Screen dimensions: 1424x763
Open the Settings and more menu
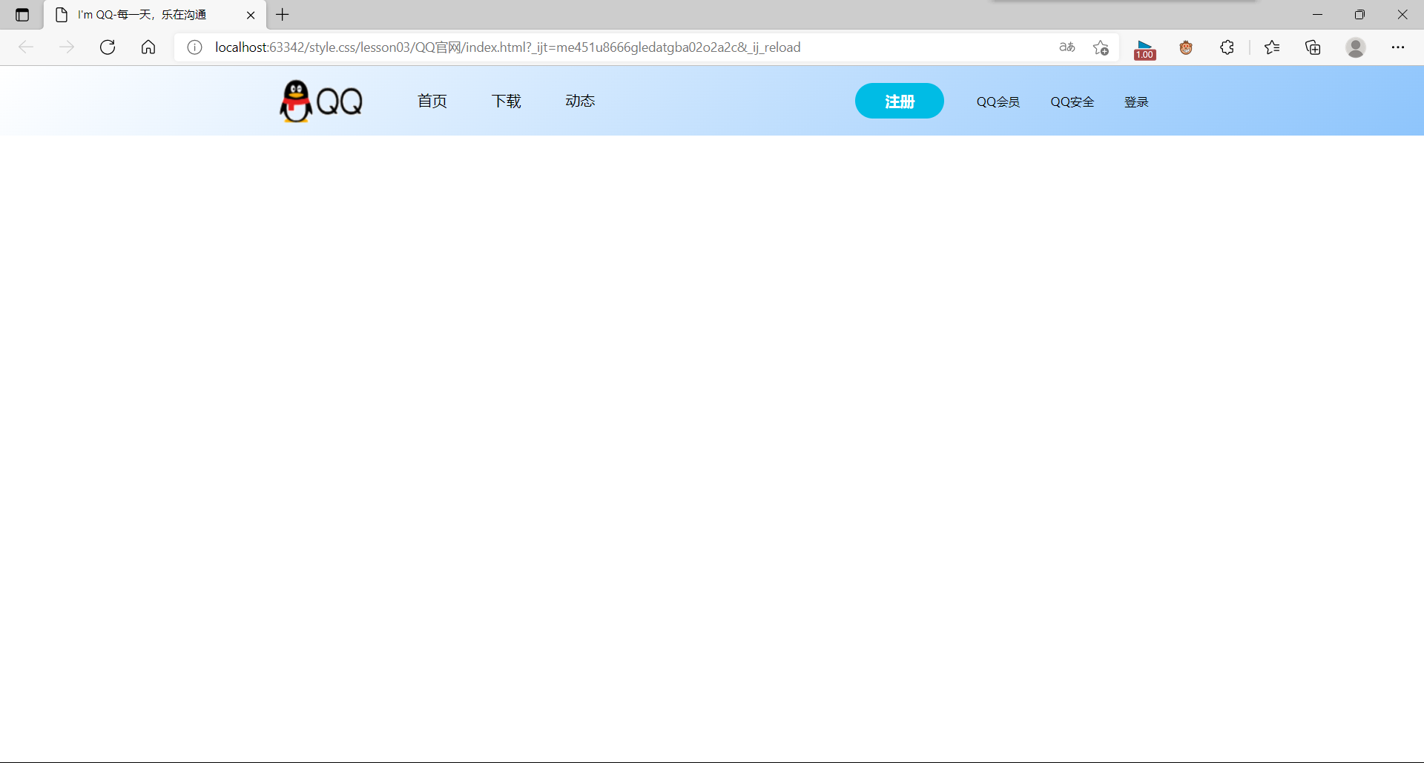1400,47
